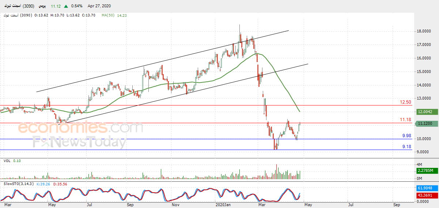Click the 11.12 last price in header
Image resolution: width=439 pixels, height=208 pixels.
[56, 6]
